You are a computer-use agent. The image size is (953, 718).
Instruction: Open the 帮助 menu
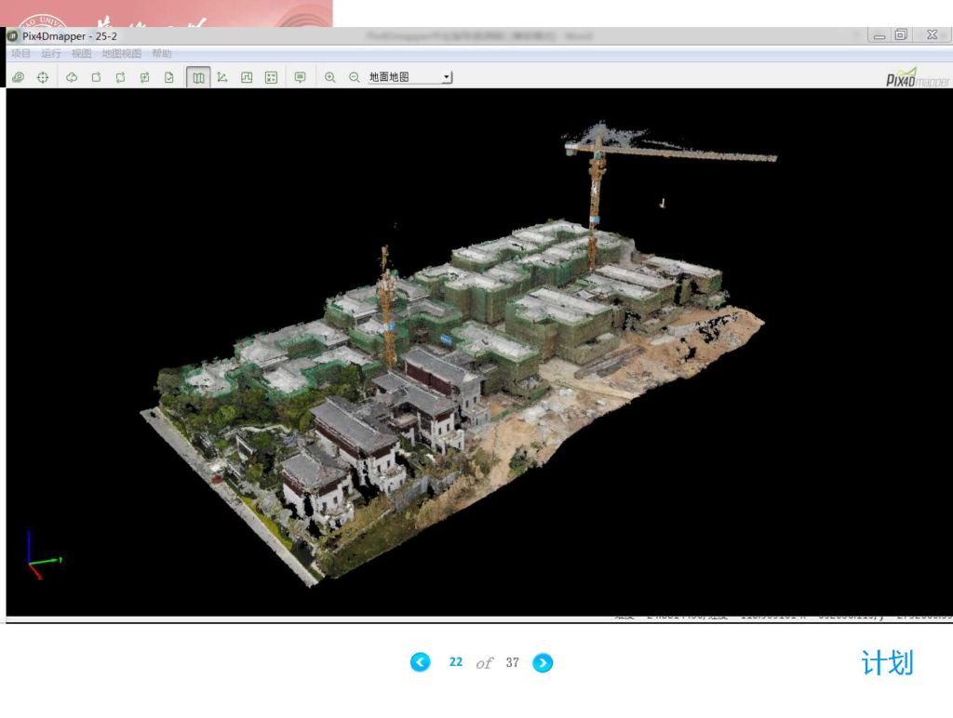[162, 54]
